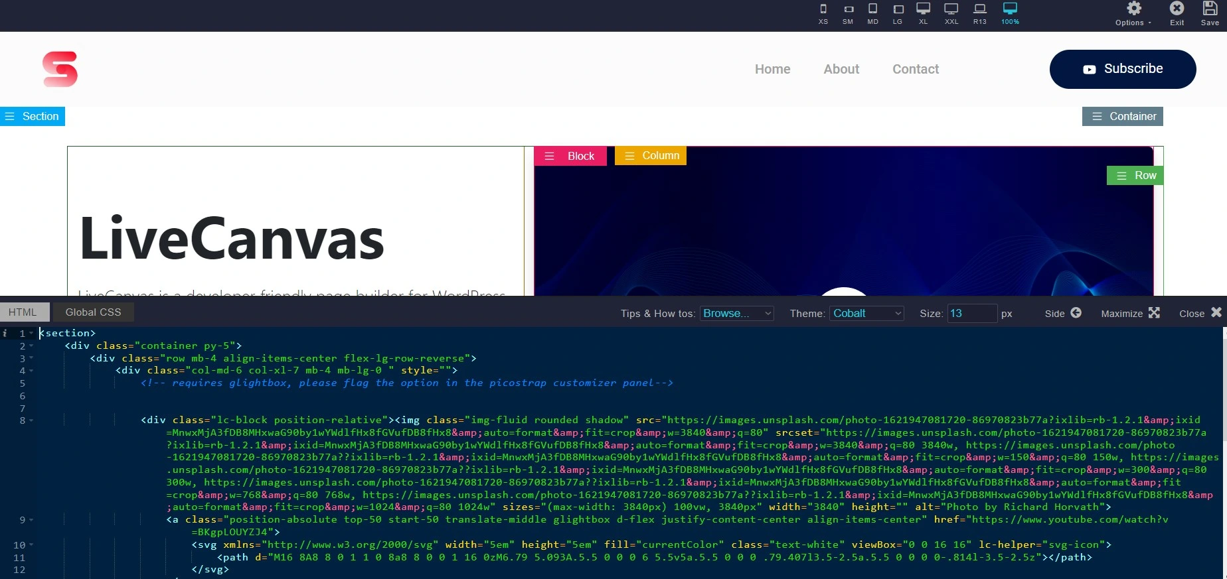
Task: Select the LG viewport icon
Action: (898, 14)
